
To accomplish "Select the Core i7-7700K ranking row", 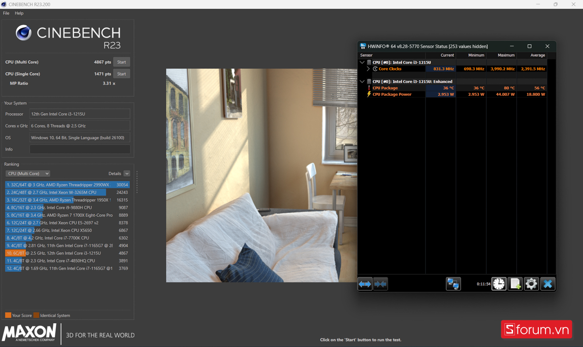I will (x=68, y=238).
